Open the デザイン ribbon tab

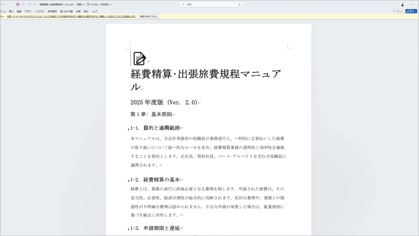pyautogui.click(x=28, y=11)
